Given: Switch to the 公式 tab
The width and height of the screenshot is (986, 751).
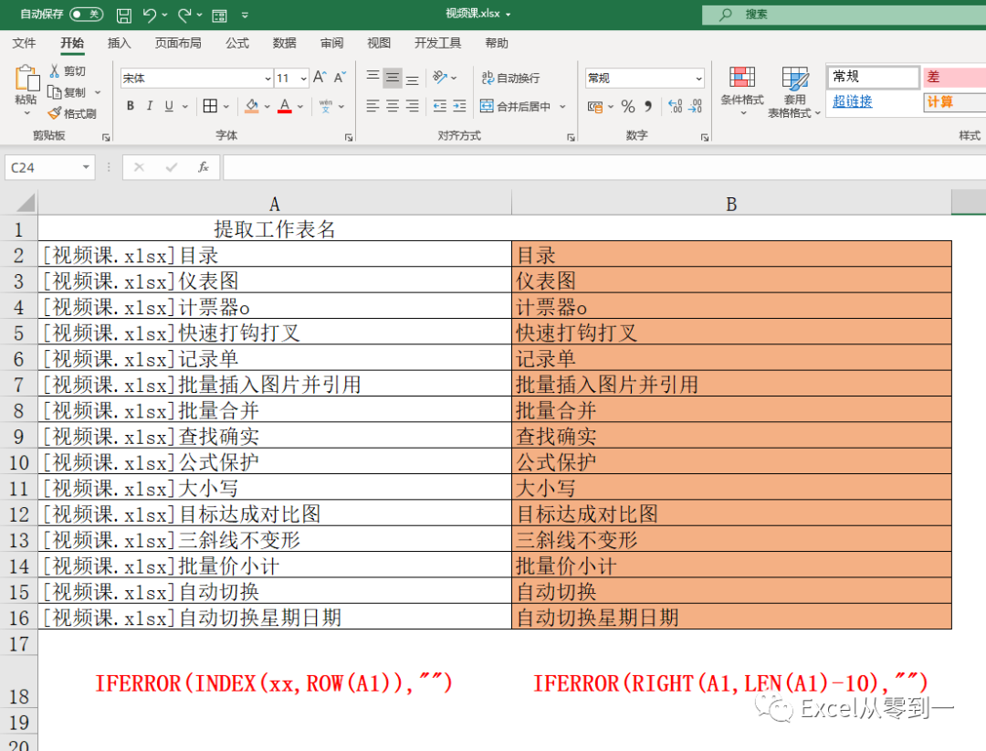Looking at the screenshot, I should (x=237, y=43).
